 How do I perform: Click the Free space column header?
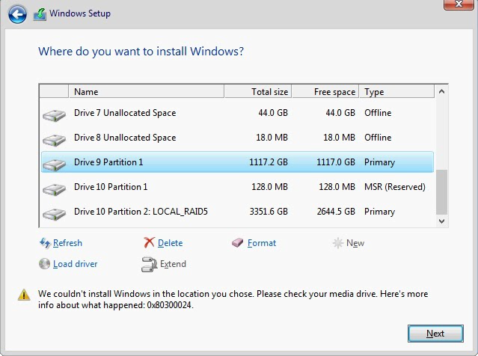click(x=325, y=92)
